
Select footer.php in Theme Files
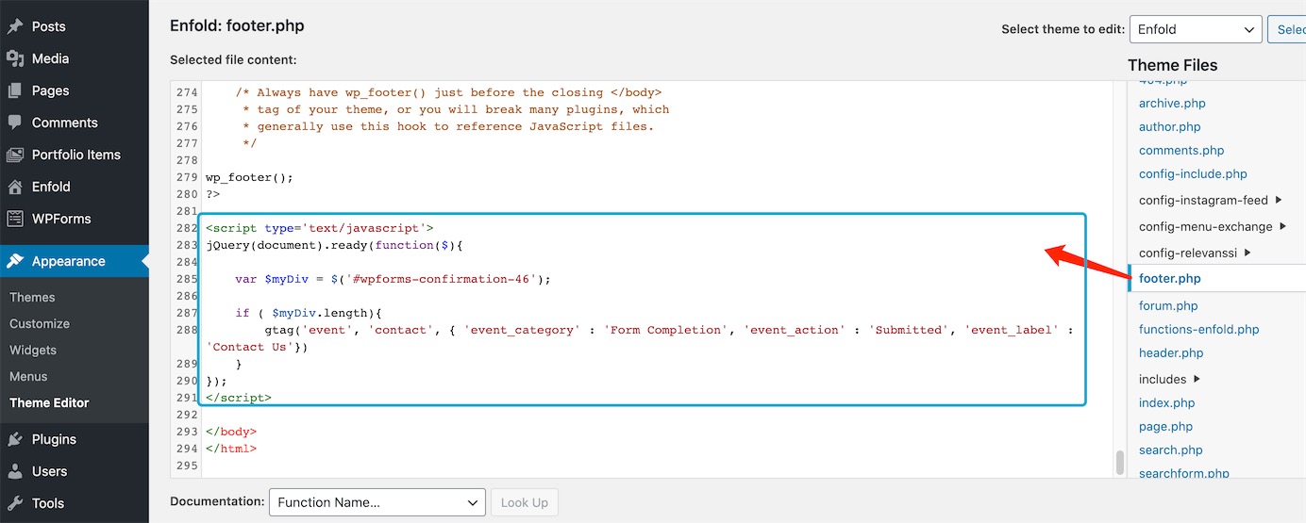(x=1170, y=279)
